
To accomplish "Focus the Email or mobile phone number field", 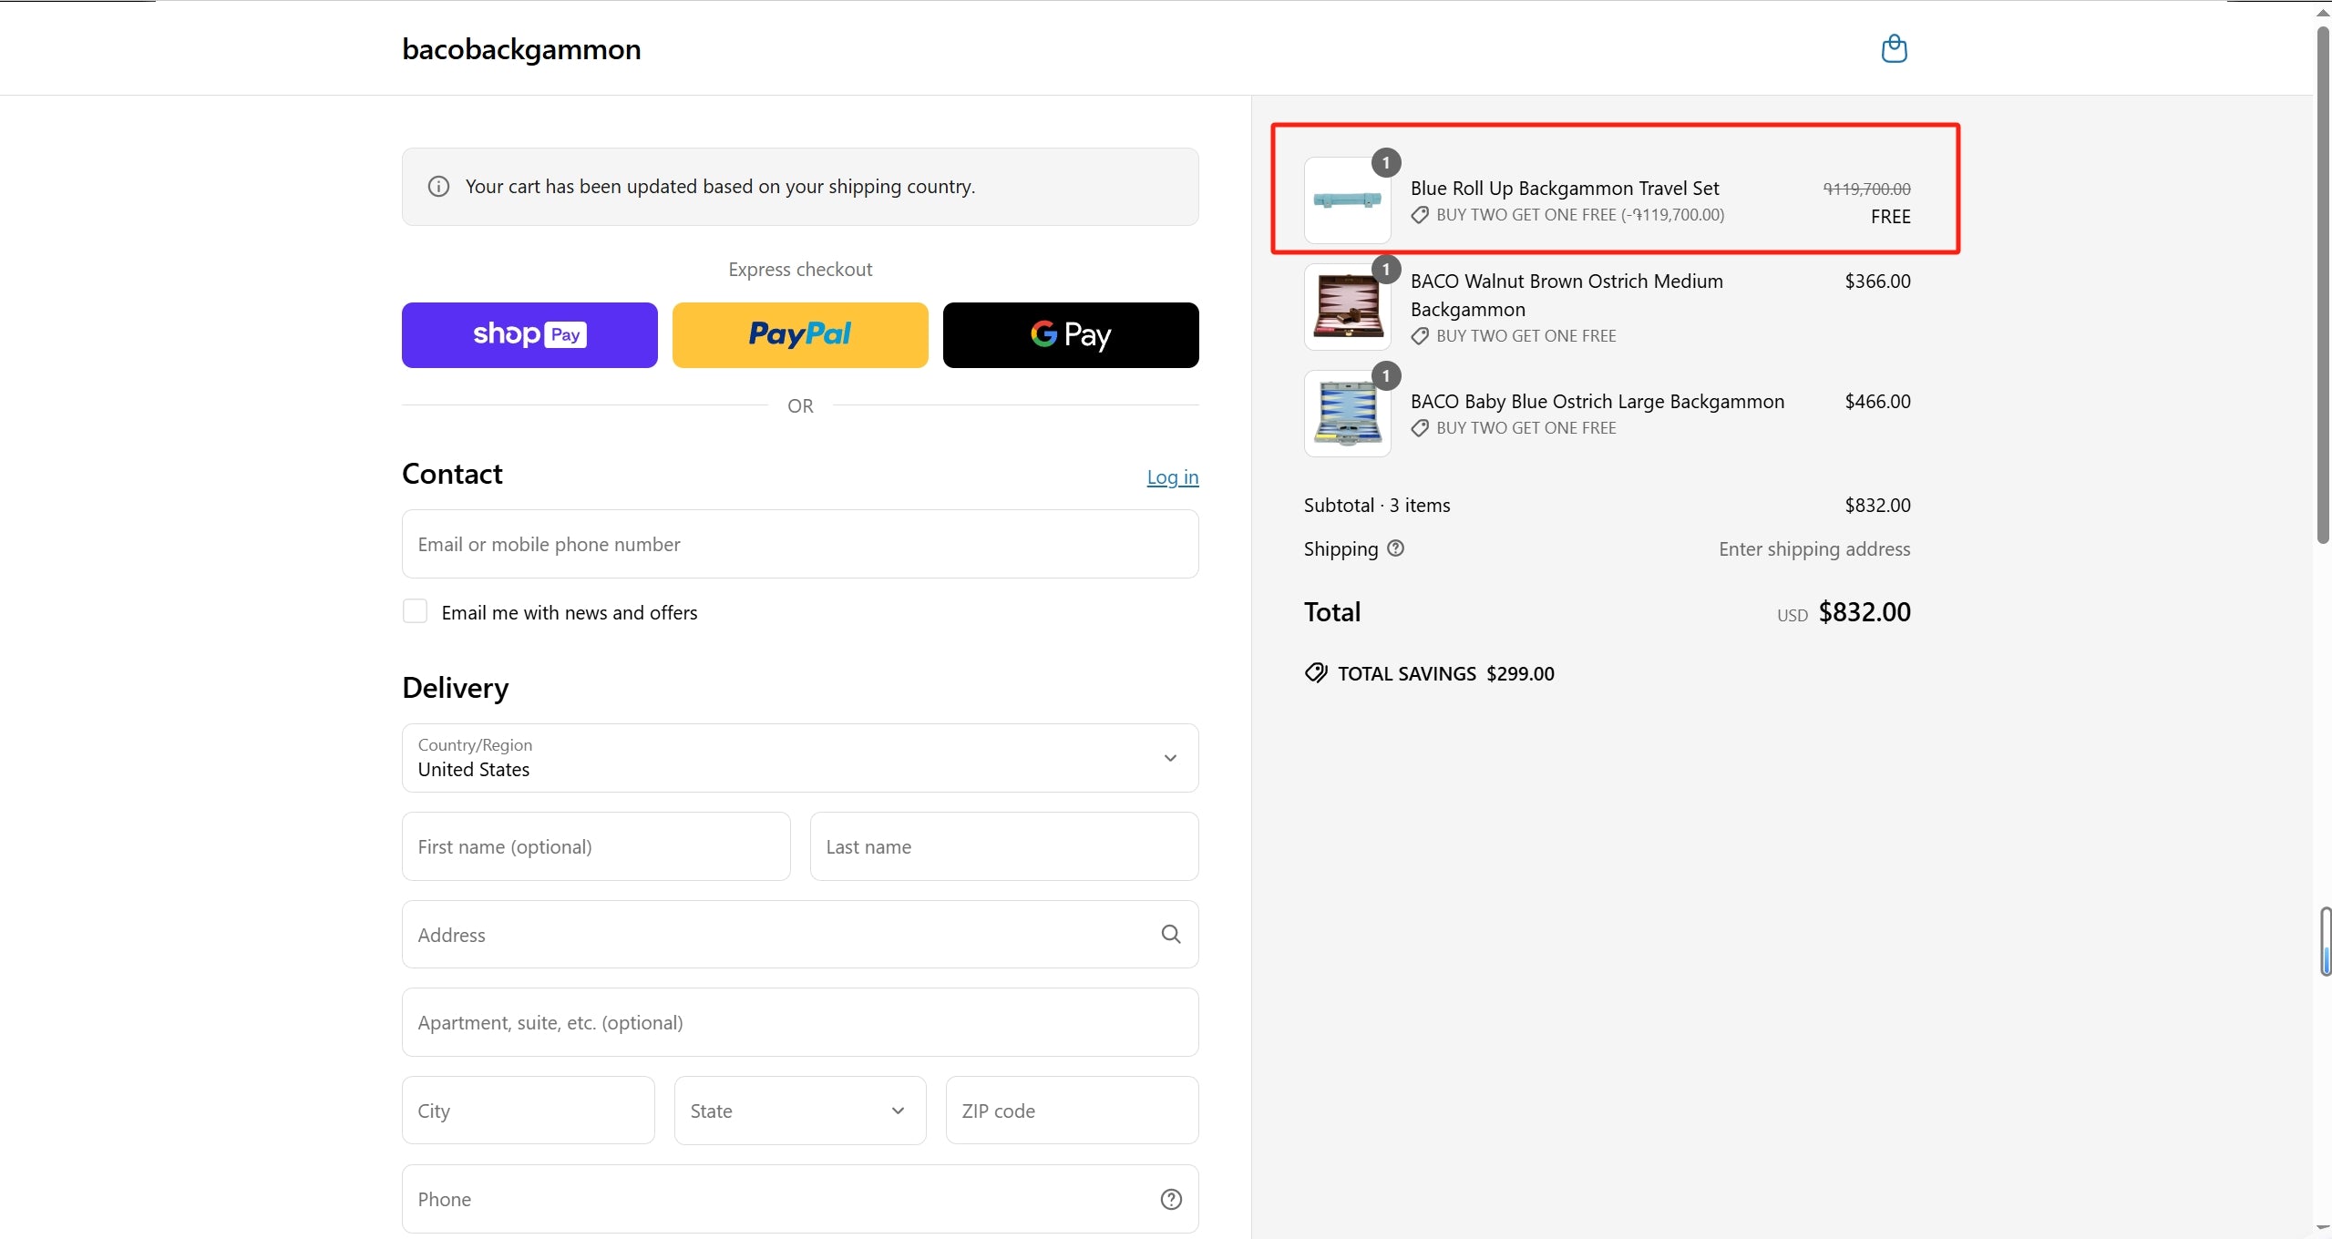I will click(800, 544).
